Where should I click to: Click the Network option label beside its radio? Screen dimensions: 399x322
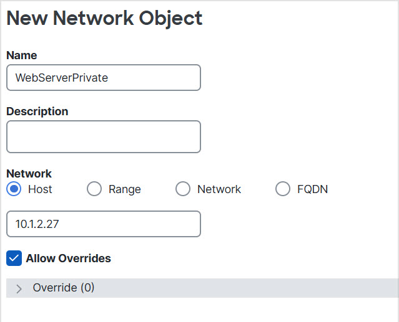[219, 189]
